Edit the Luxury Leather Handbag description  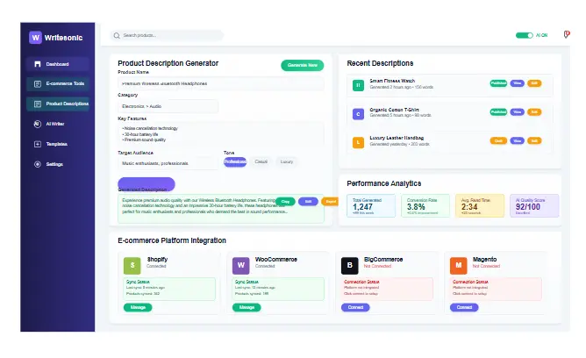pos(534,141)
